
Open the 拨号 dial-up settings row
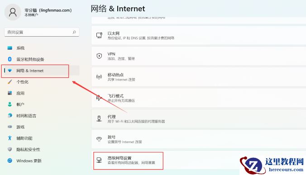(x=199, y=140)
